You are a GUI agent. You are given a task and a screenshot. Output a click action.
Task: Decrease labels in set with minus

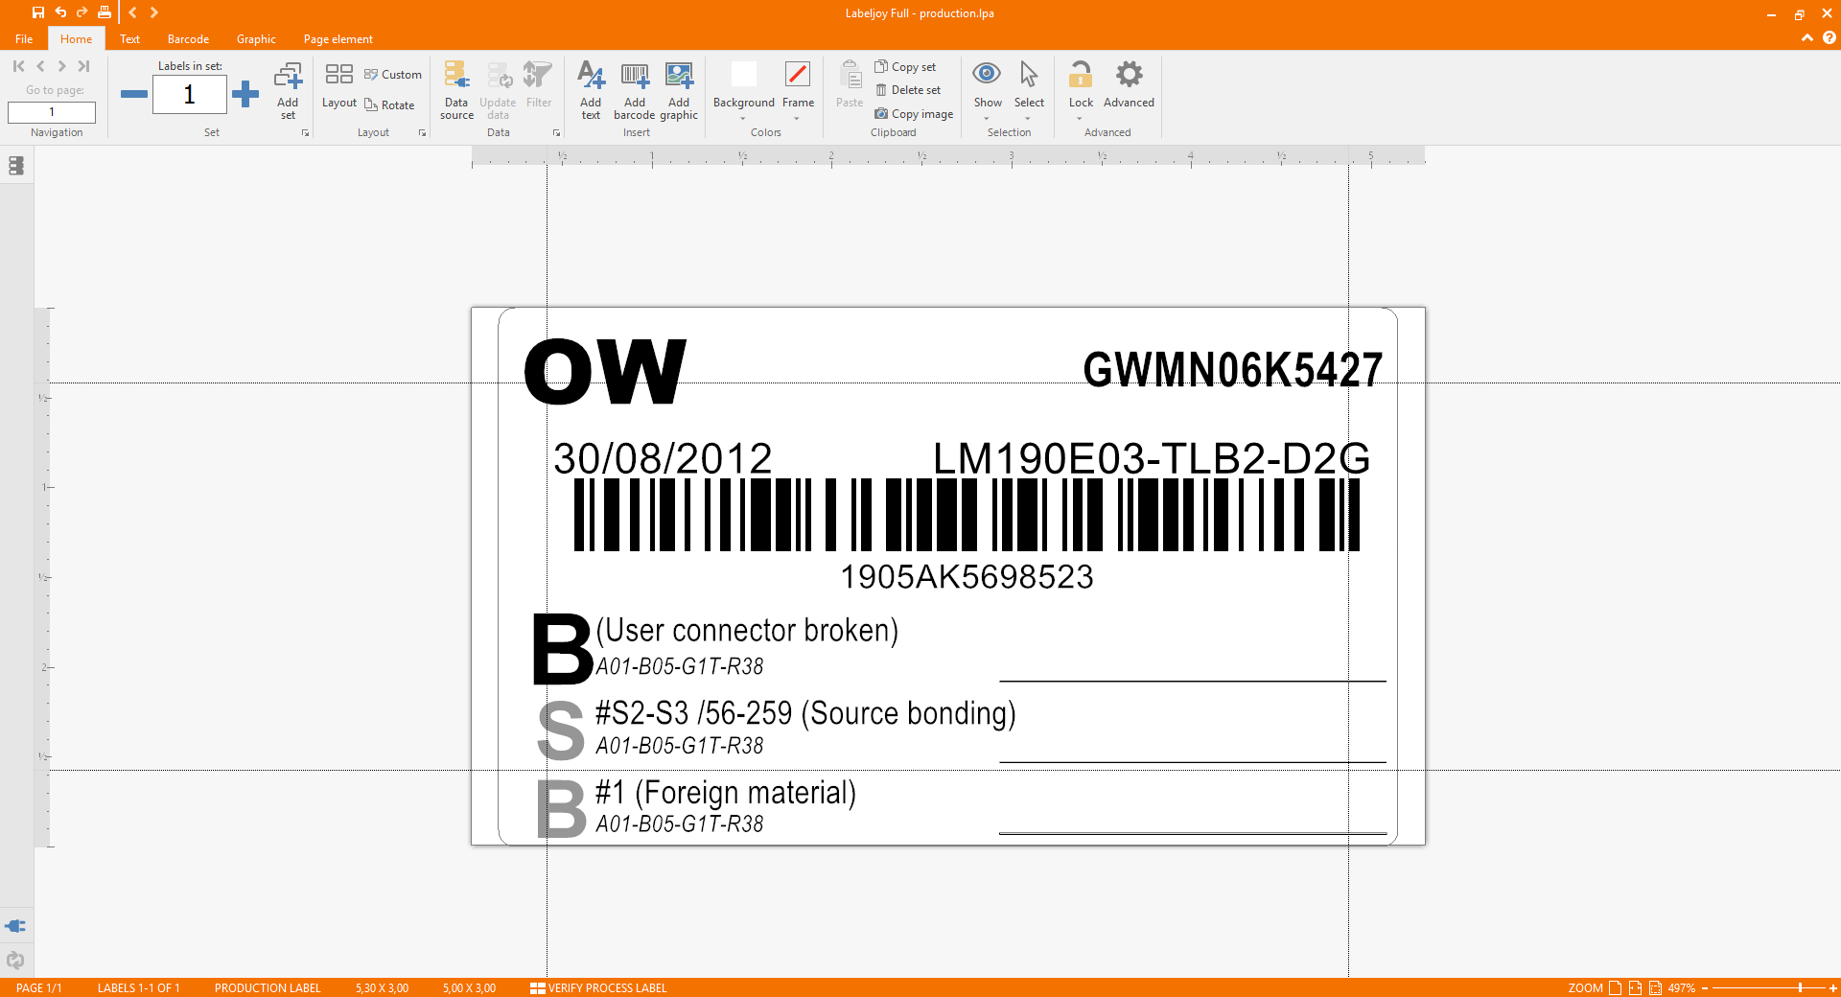click(134, 94)
